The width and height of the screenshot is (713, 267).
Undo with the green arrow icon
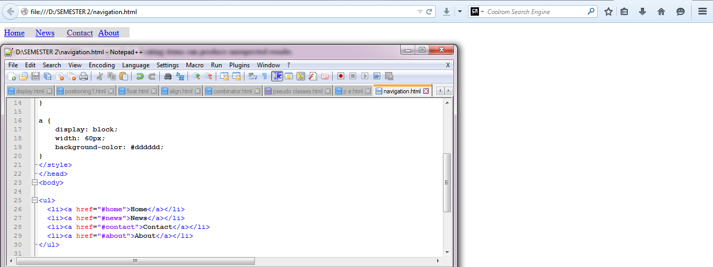click(139, 76)
